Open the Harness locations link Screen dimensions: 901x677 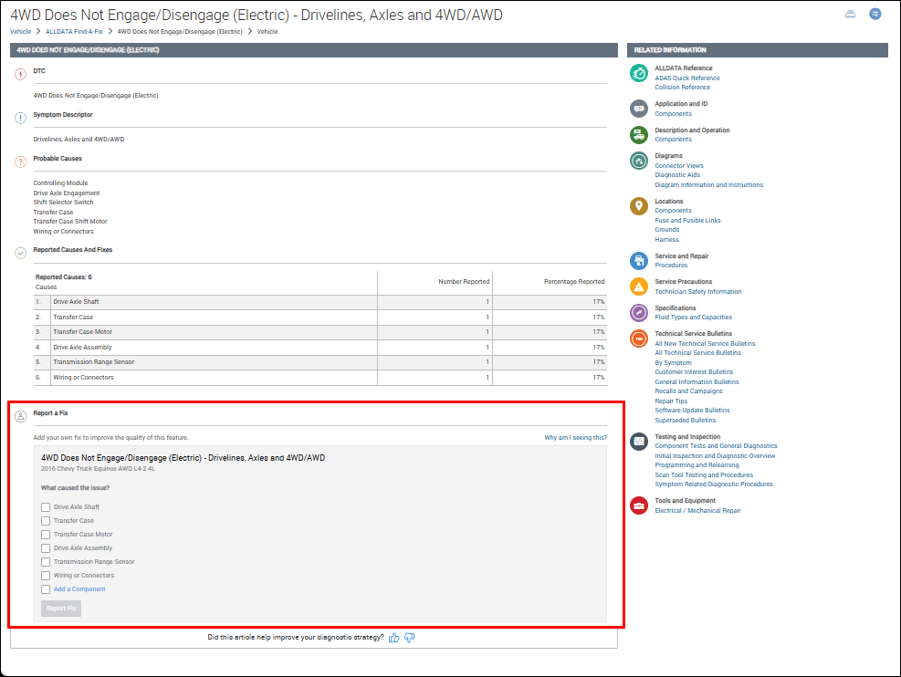tap(667, 240)
